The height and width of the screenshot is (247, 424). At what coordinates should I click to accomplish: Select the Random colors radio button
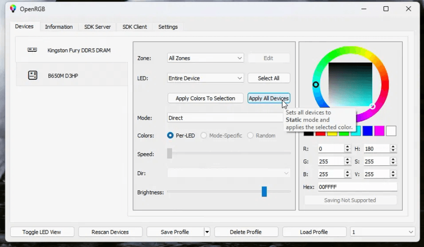[x=250, y=135]
